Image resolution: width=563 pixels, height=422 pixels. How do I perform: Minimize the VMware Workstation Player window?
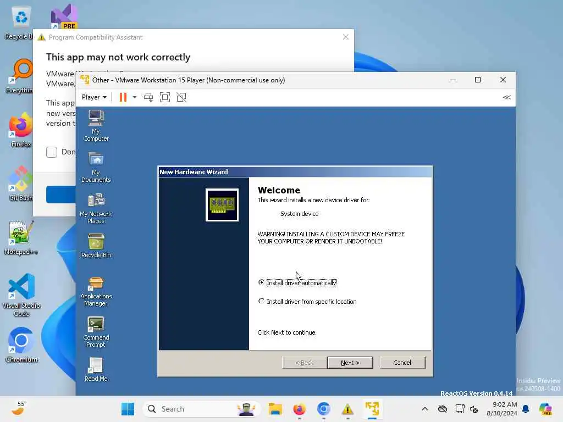pos(453,80)
